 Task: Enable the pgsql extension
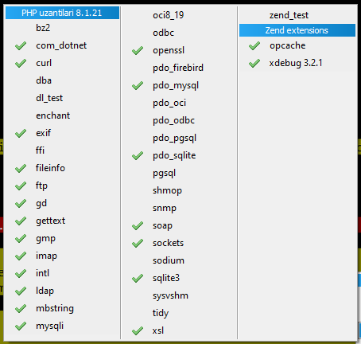tap(179, 173)
